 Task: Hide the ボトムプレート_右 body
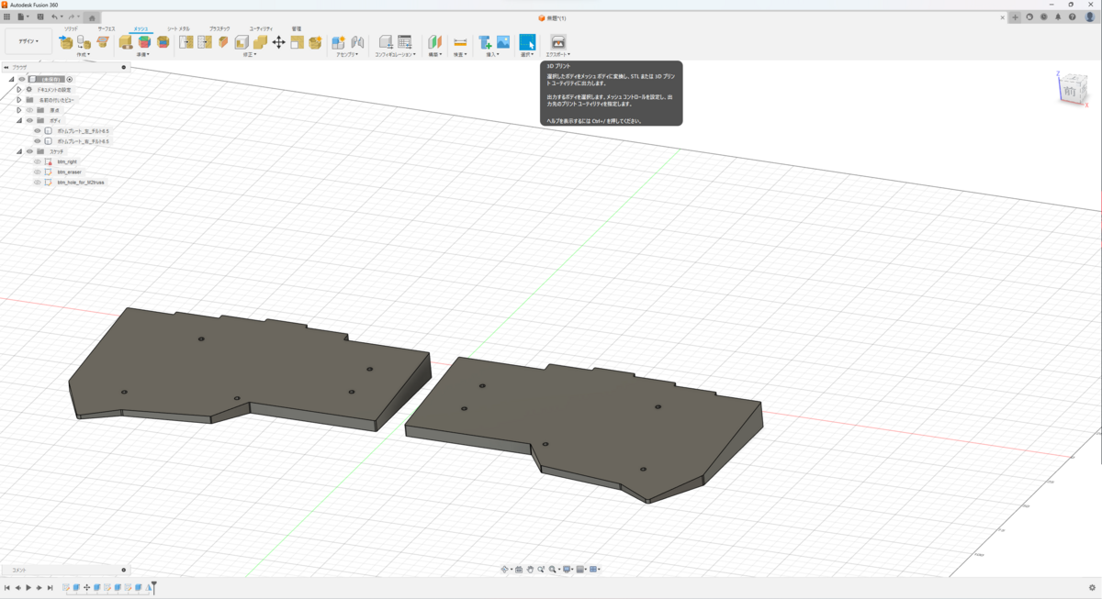(38, 141)
